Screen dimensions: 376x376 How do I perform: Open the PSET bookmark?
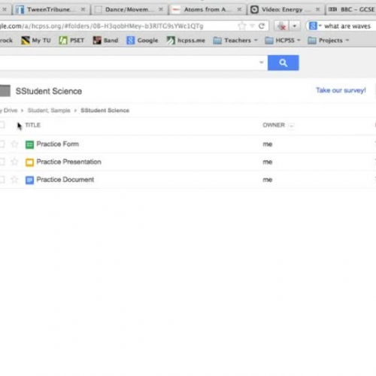point(71,41)
